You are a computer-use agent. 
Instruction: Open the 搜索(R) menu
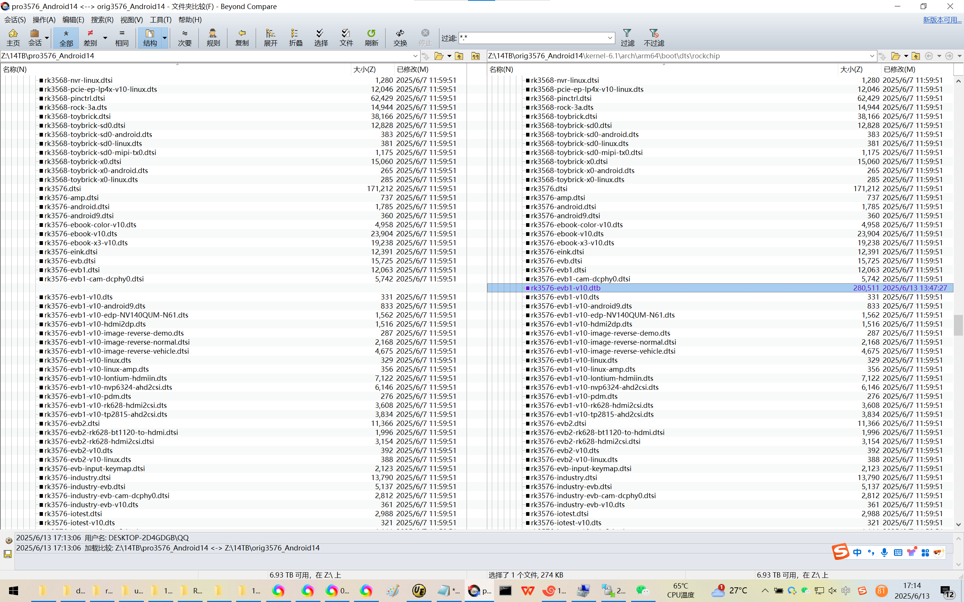(x=102, y=20)
